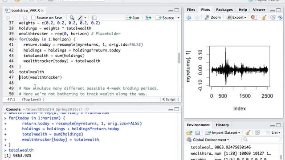The width and height of the screenshot is (285, 160).
Task: Click the Zoom plot button
Action: (212, 17)
